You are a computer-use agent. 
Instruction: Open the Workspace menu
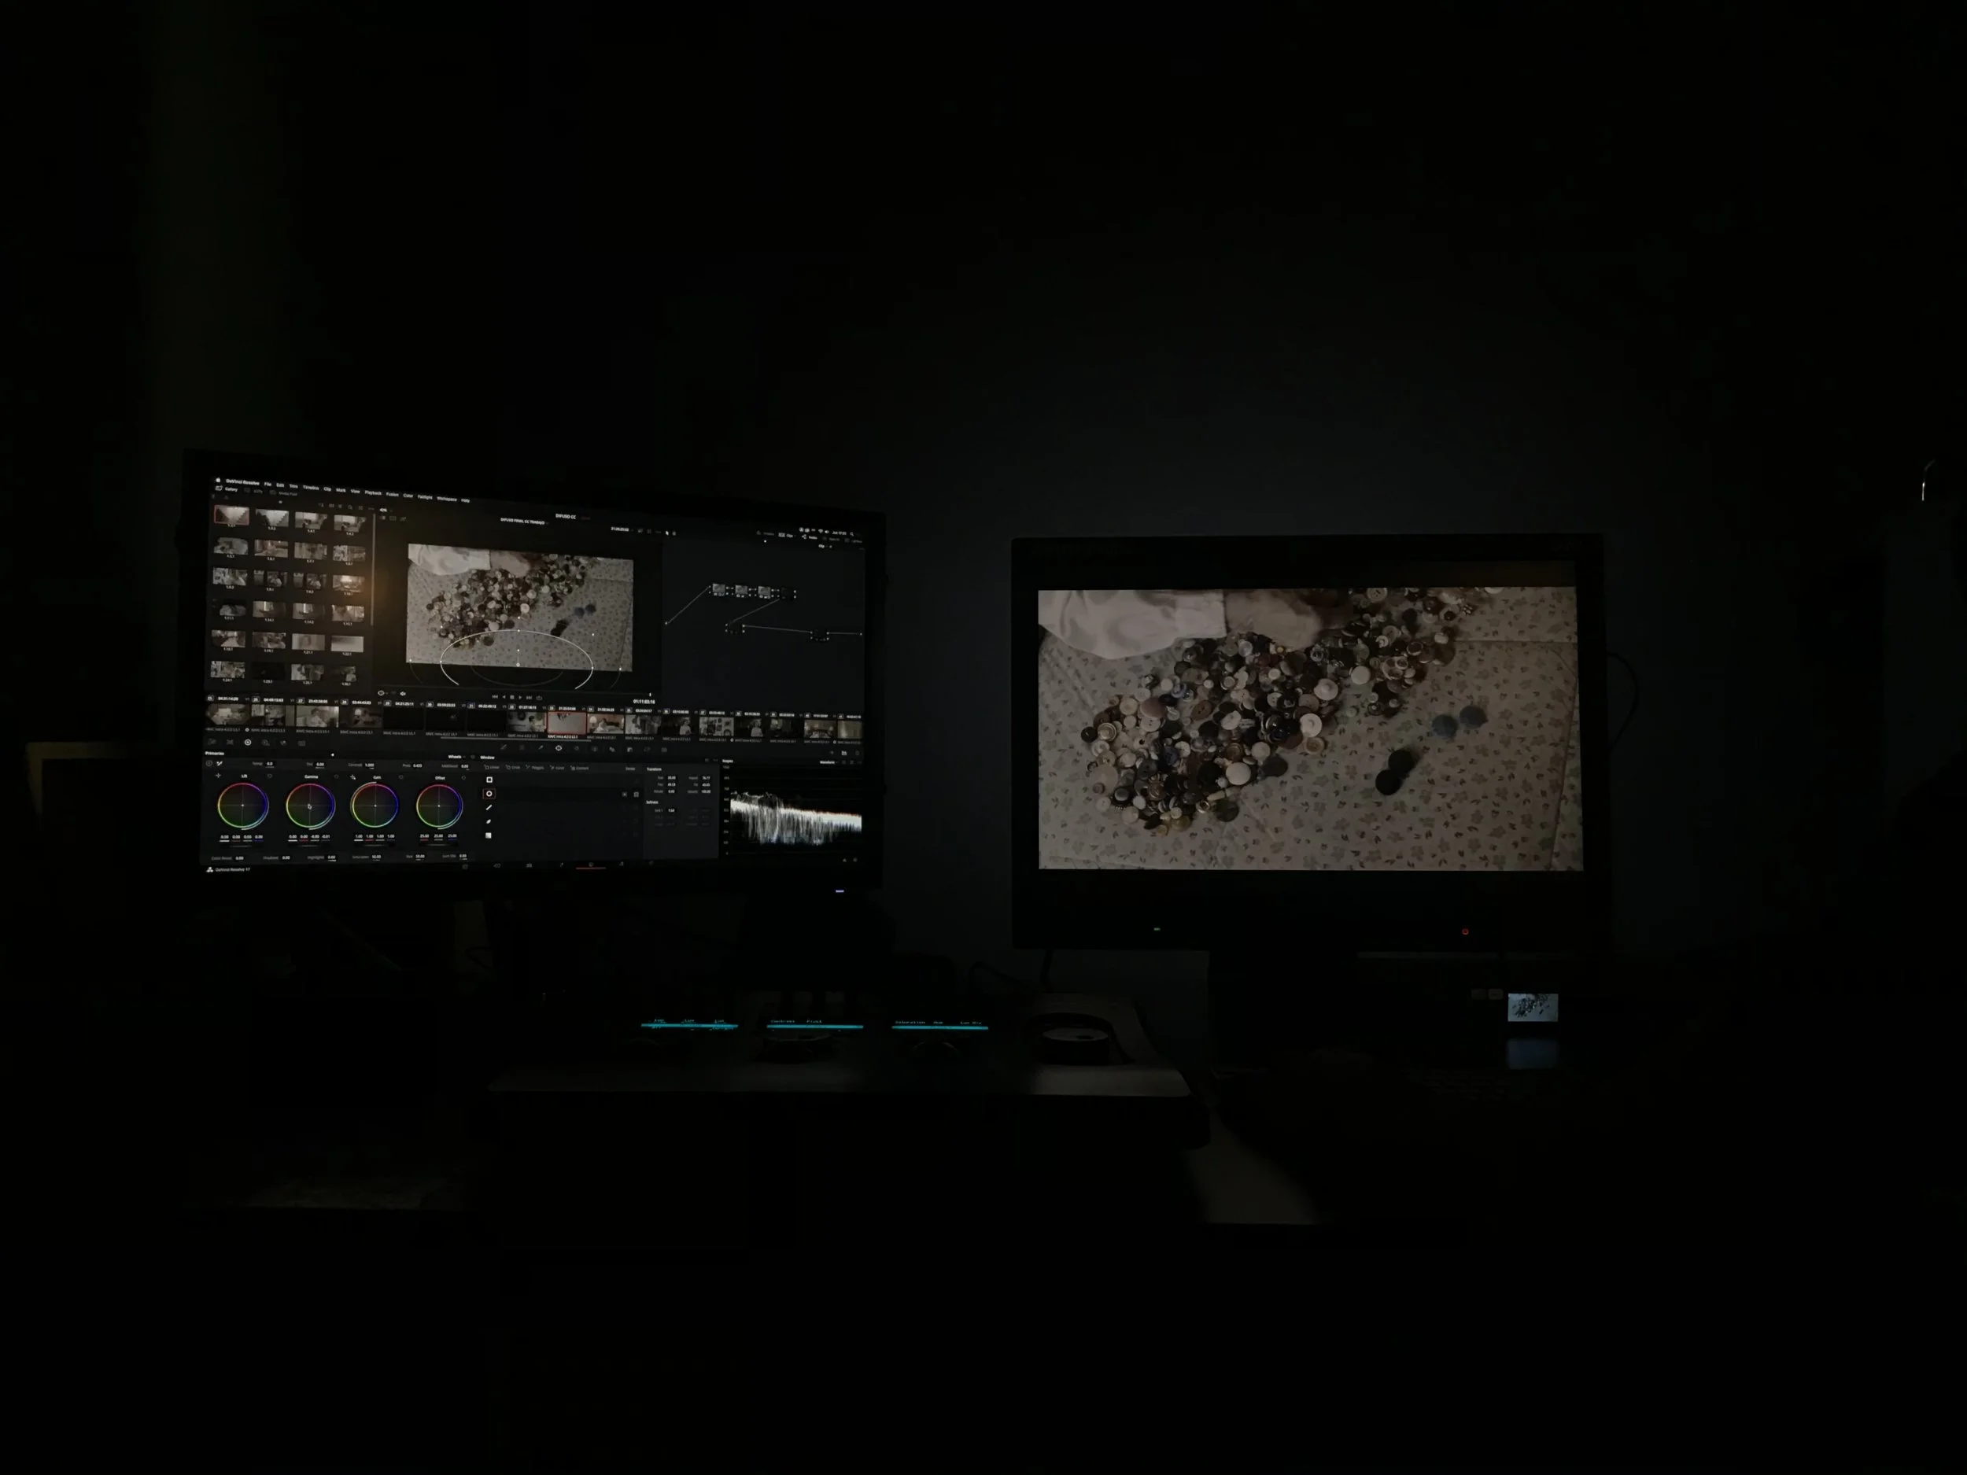[446, 499]
